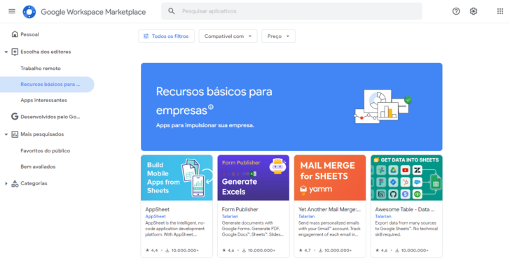Click the 4,4 star rating on AppSheet
The image size is (510, 263).
pyautogui.click(x=151, y=250)
